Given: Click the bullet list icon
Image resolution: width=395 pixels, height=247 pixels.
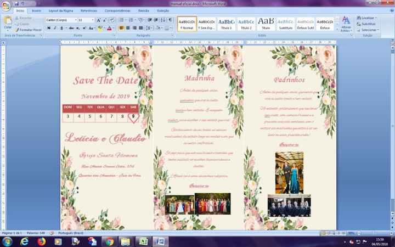Looking at the screenshot, I should (x=121, y=20).
